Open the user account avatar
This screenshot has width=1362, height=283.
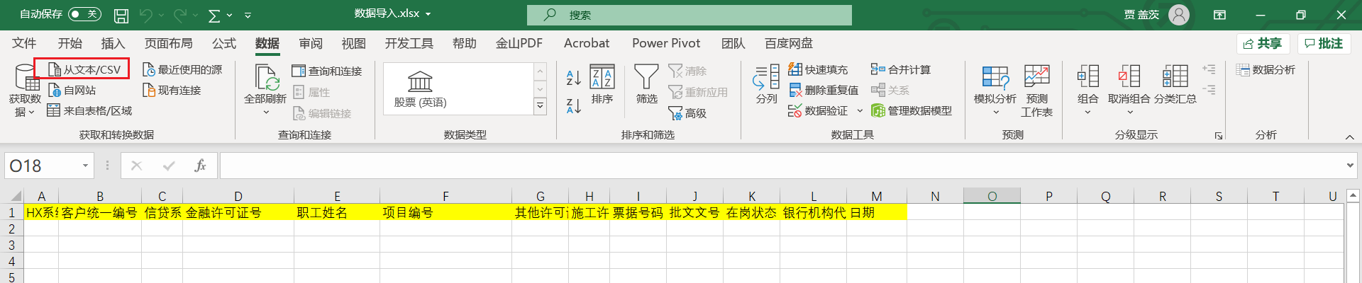click(1179, 15)
